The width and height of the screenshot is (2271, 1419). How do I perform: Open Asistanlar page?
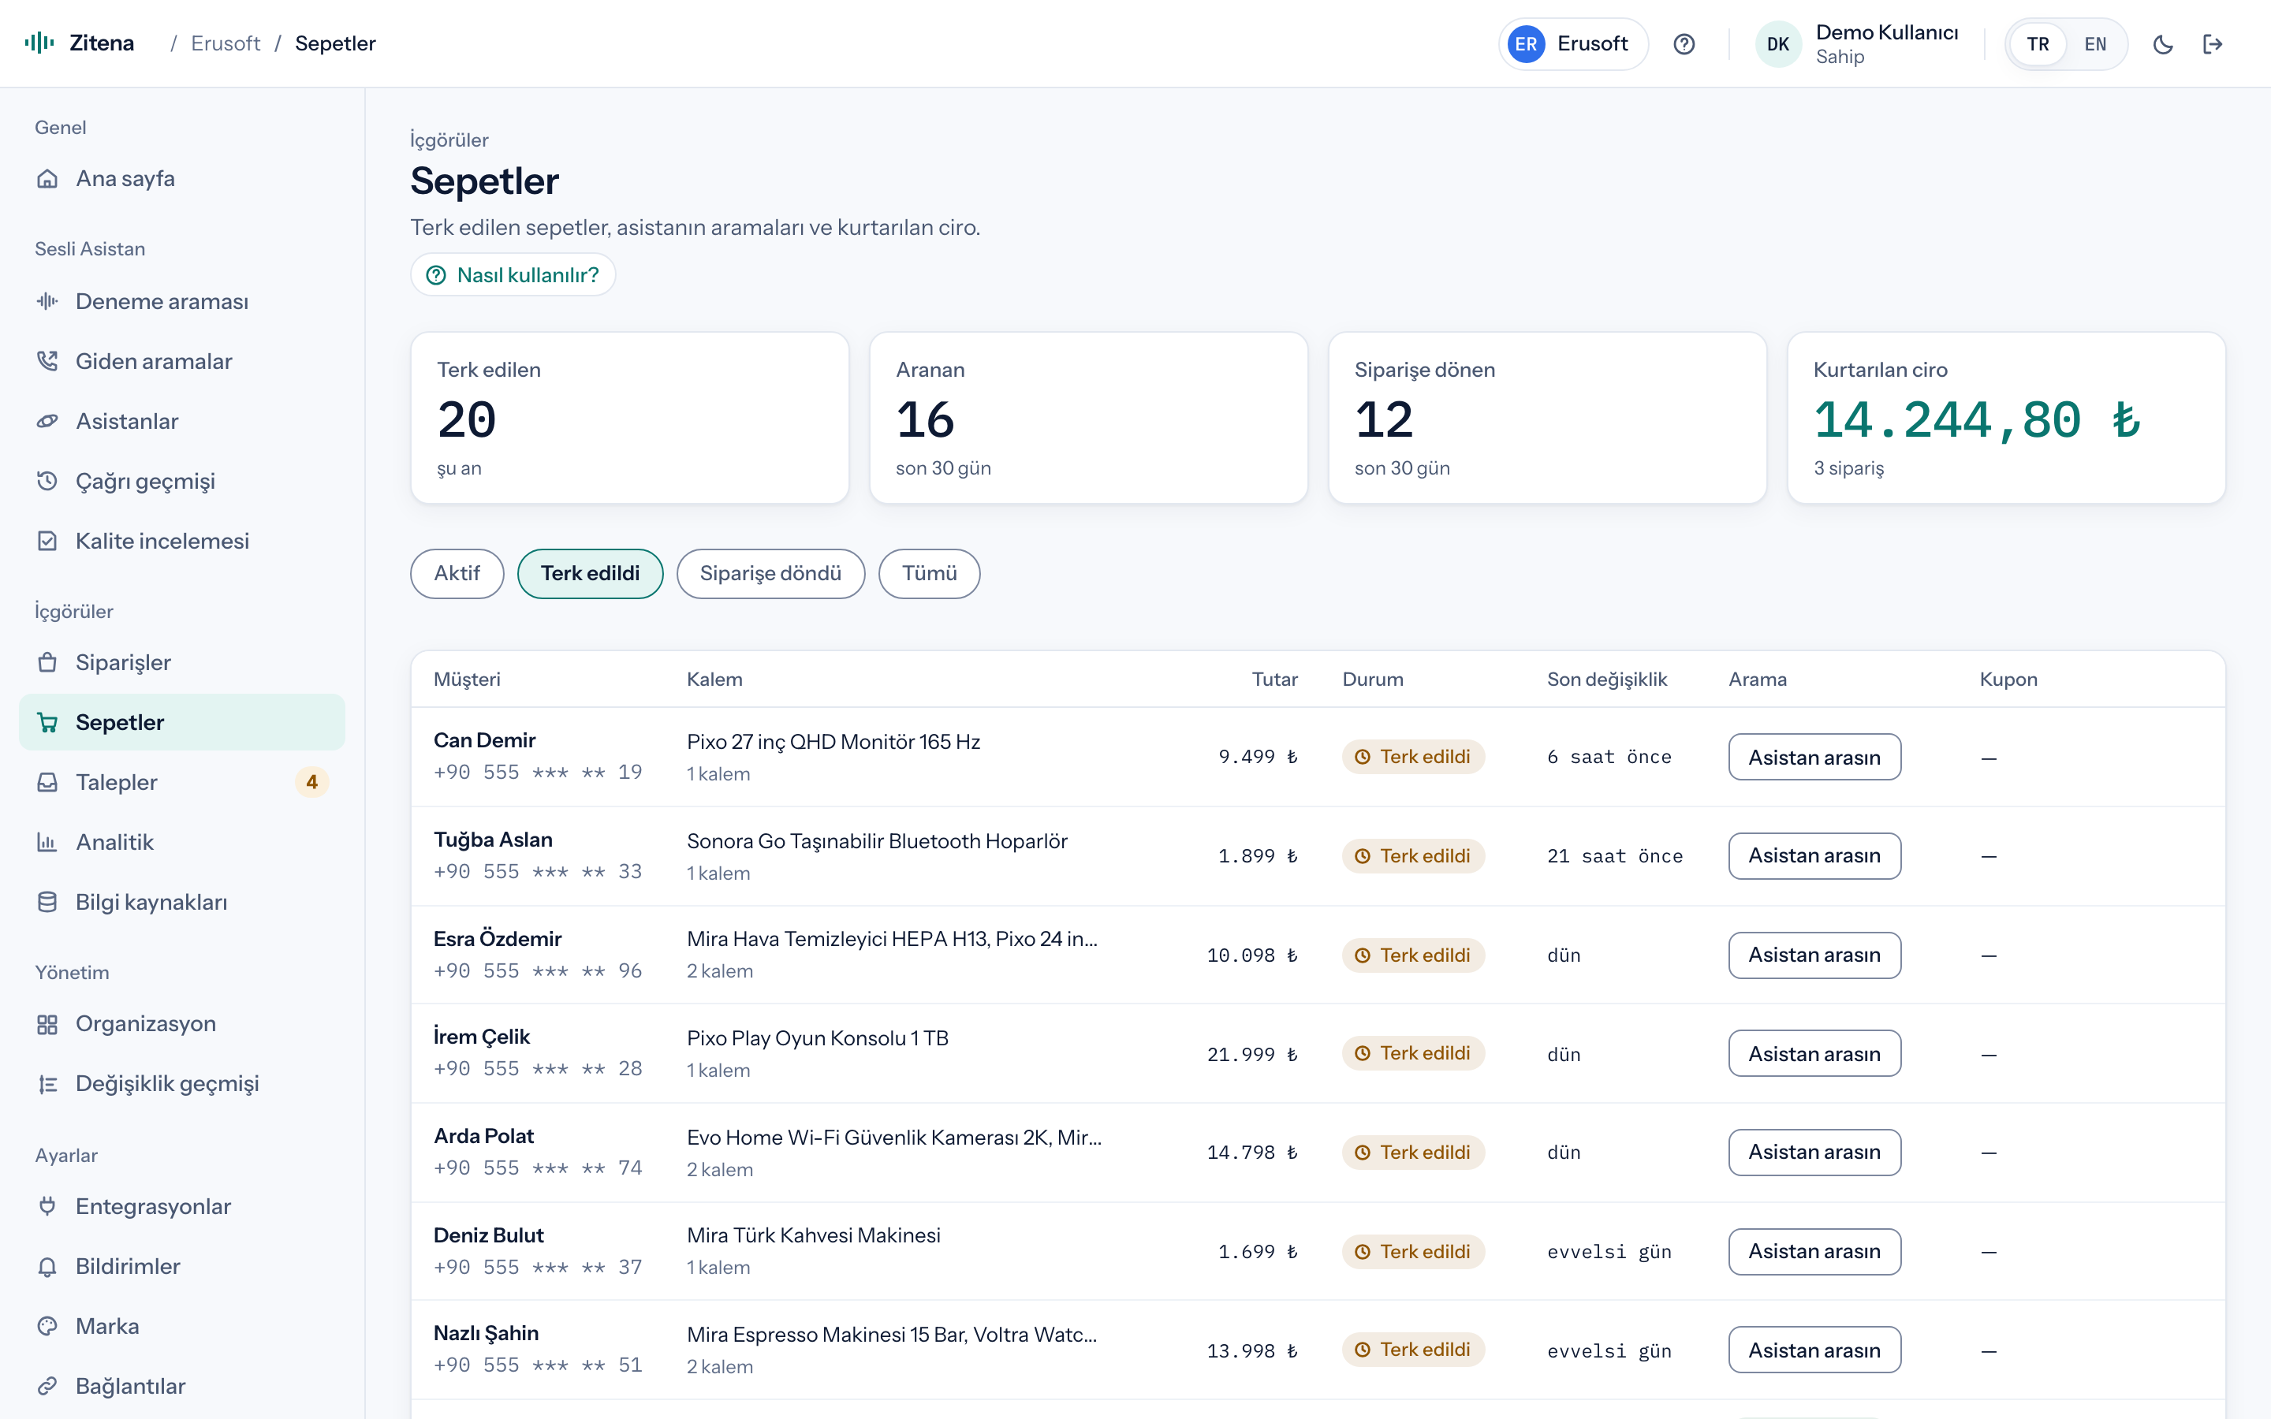[181, 422]
